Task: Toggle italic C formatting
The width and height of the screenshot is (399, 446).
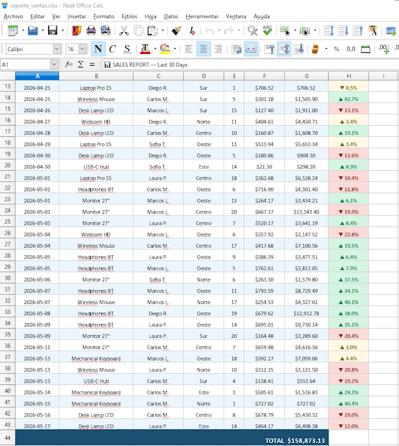Action: pos(113,49)
